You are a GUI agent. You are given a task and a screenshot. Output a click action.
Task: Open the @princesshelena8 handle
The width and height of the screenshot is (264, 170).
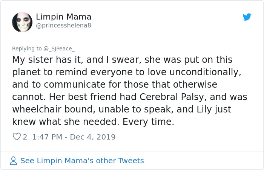point(63,26)
